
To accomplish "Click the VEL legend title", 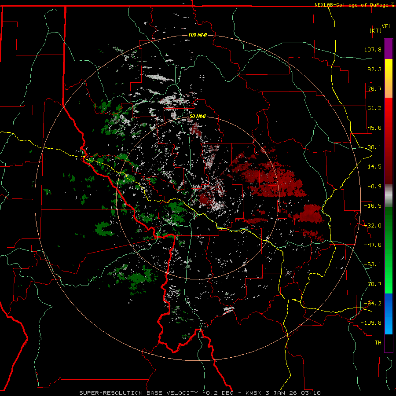I will click(386, 26).
